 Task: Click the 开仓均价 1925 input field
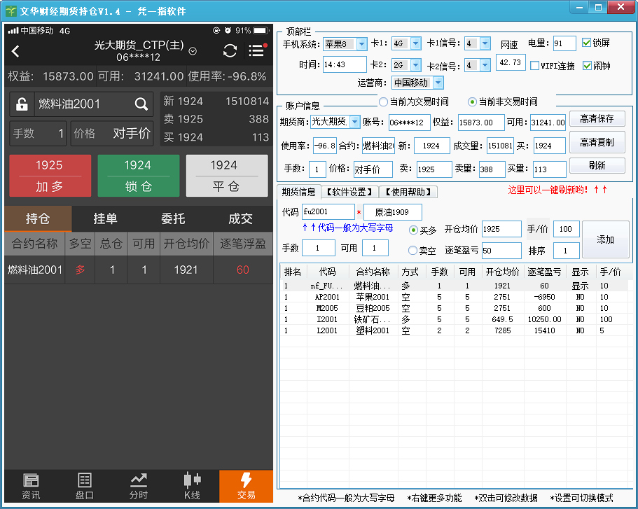point(501,229)
